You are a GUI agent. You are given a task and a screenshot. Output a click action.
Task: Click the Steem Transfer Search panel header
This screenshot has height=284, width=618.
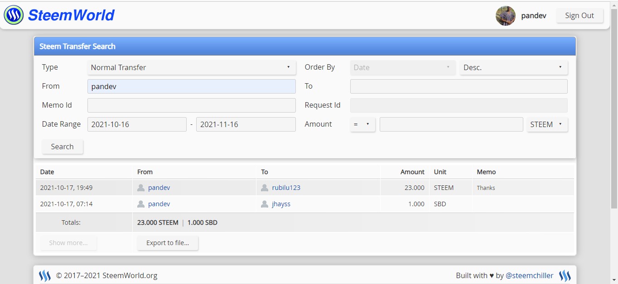pos(305,46)
